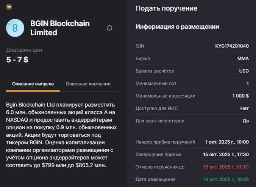Viewport: 256px width, 187px height.
Task: Click the ISIN code KYG174291040
Action: pos(232,46)
